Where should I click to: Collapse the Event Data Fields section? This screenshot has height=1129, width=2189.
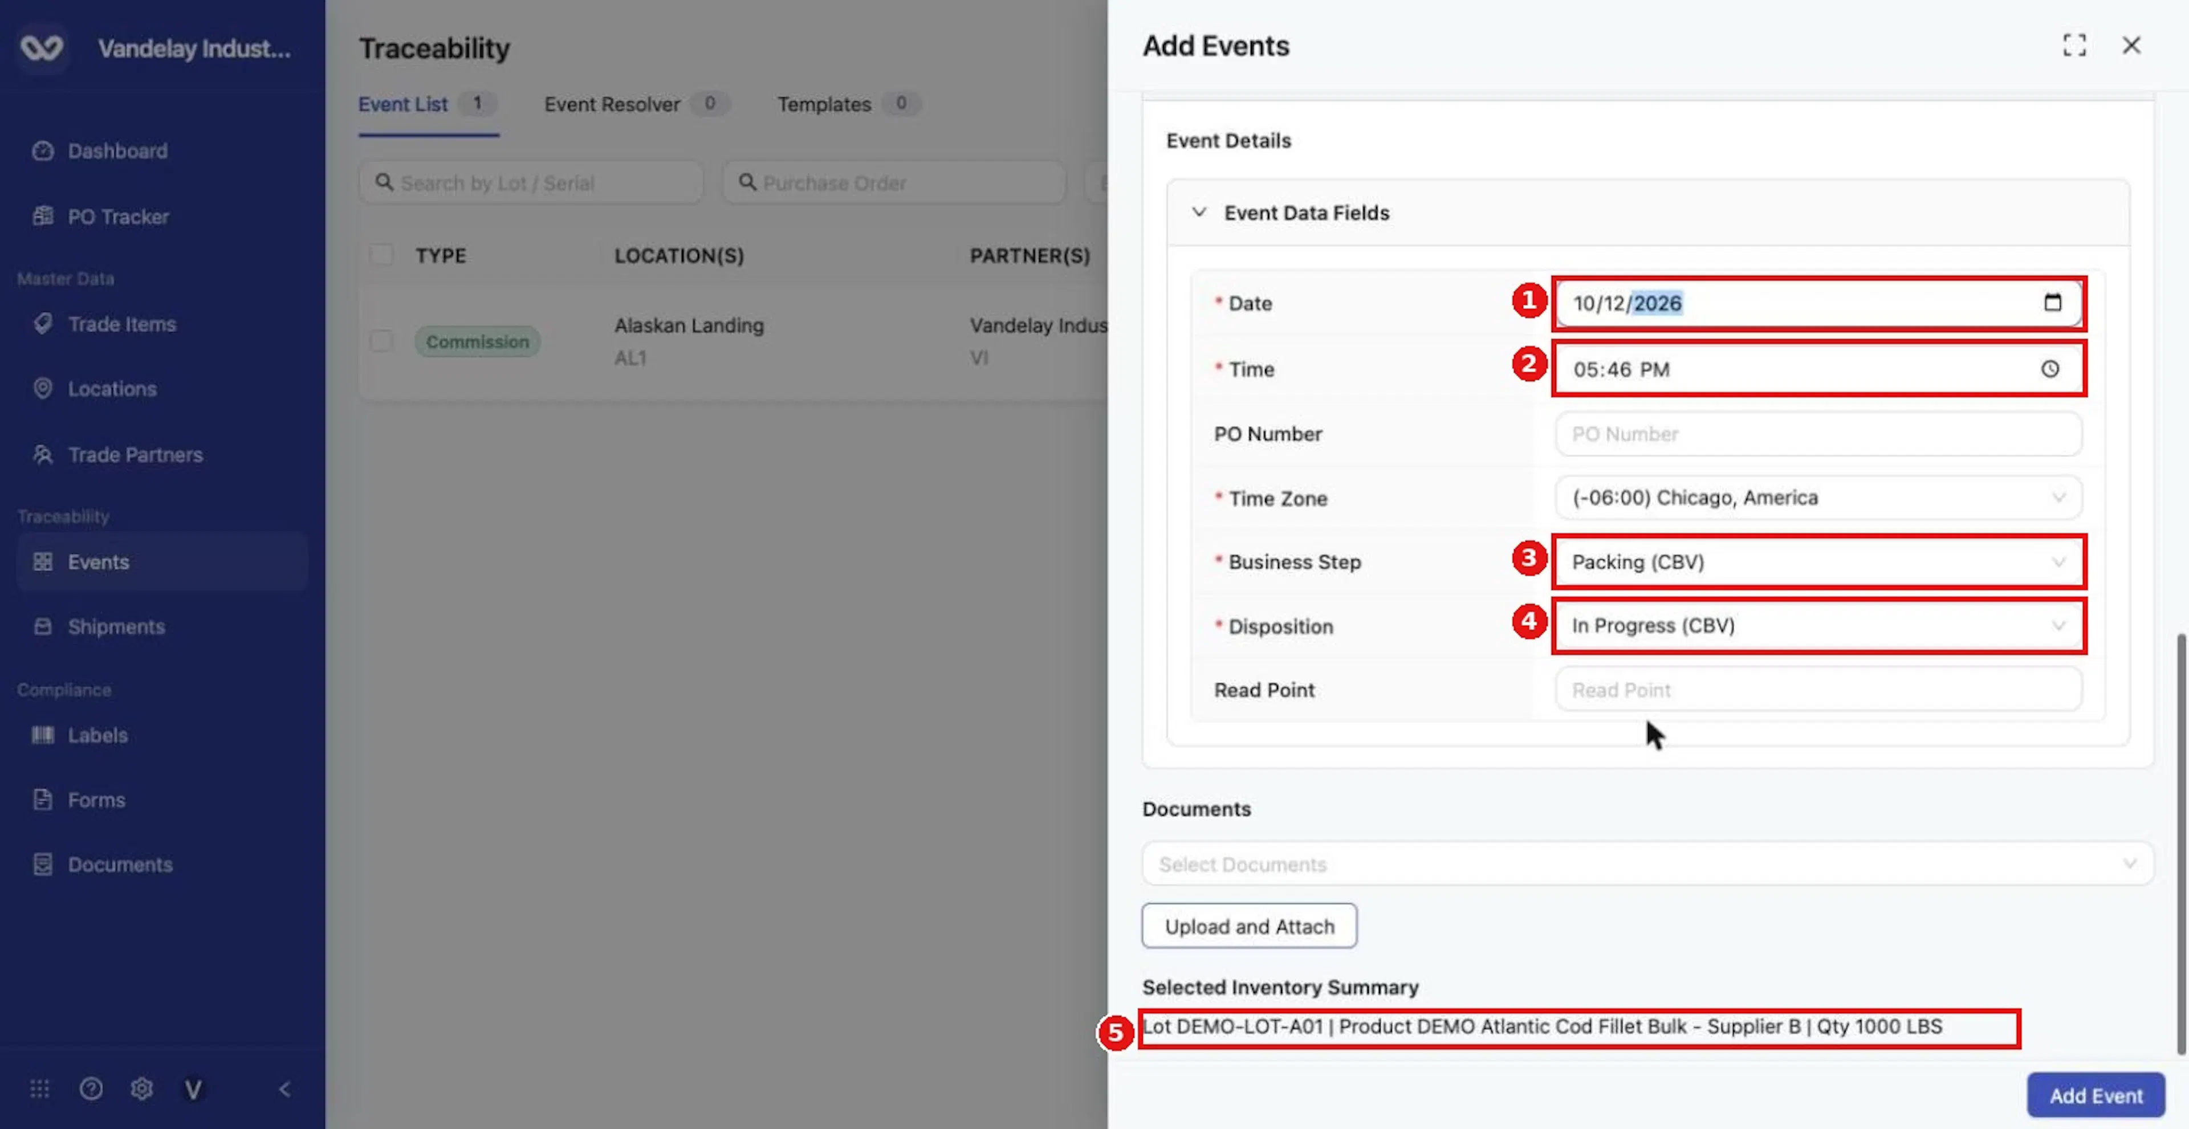coord(1199,213)
